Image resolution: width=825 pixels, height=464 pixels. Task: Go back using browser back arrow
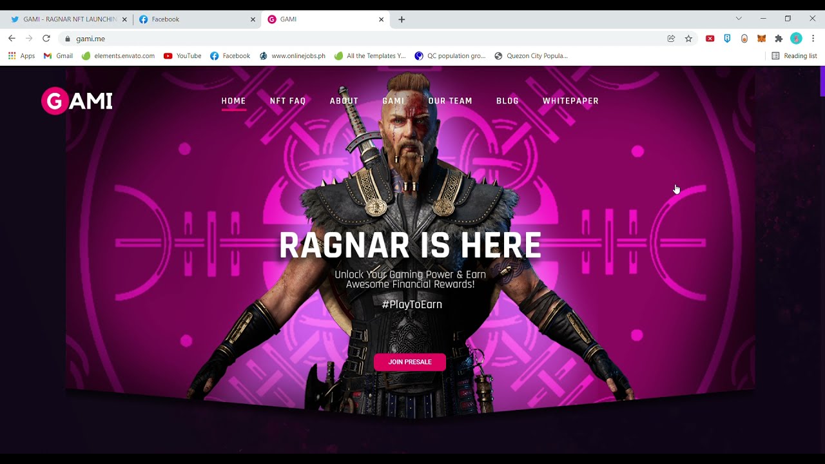tap(12, 39)
